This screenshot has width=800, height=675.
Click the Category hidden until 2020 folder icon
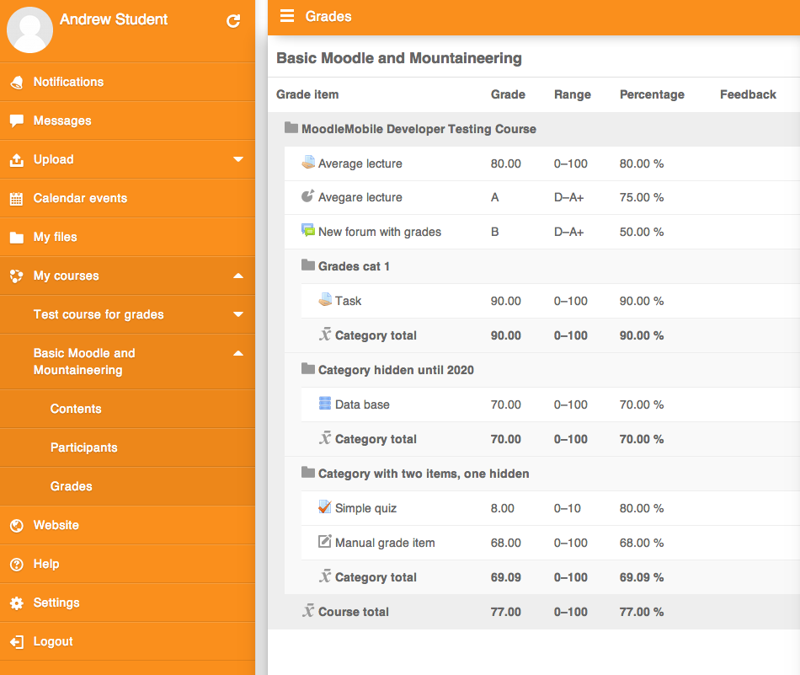308,368
